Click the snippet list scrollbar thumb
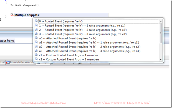 161,33
